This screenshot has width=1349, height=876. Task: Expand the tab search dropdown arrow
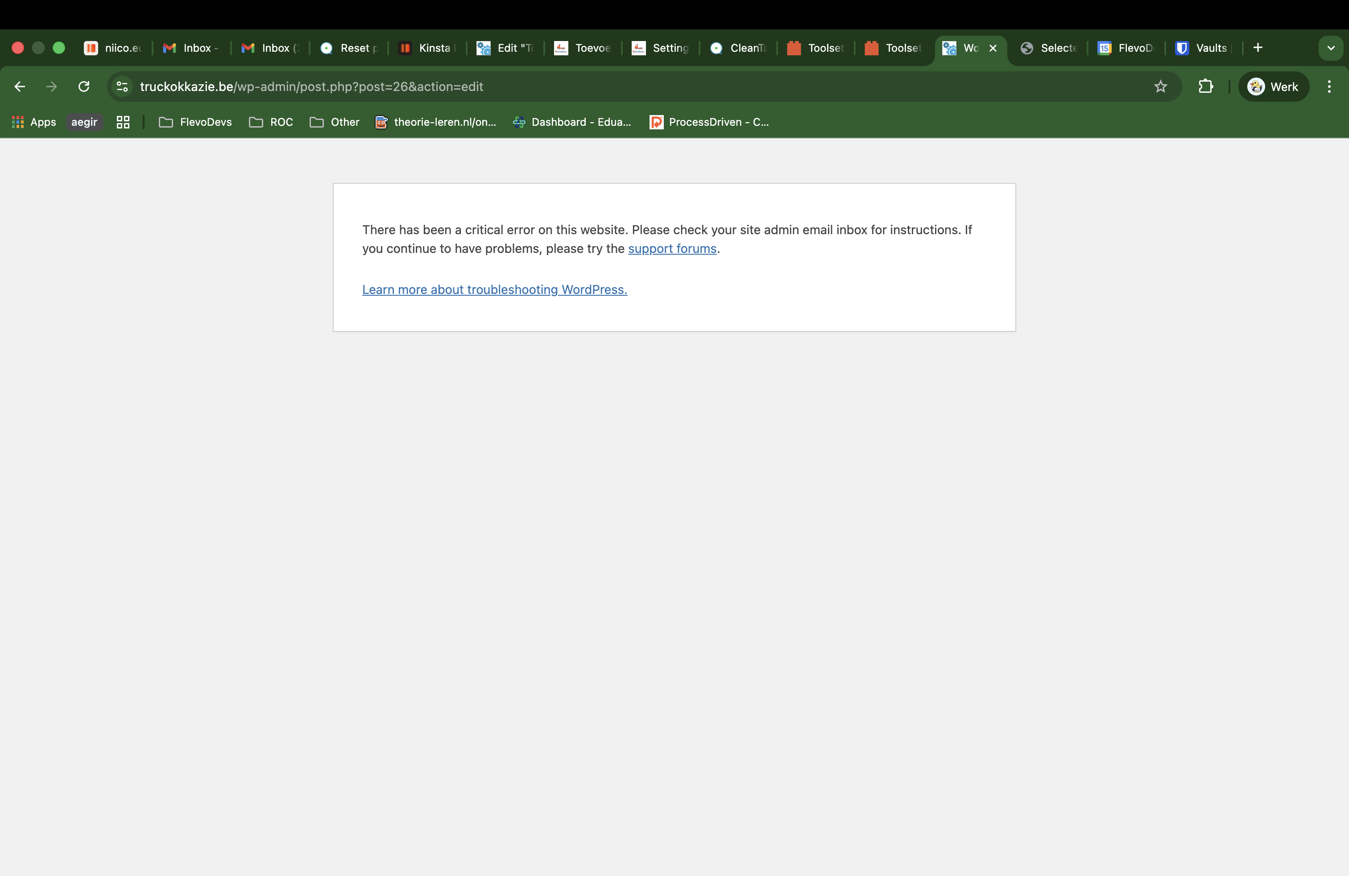(1330, 48)
